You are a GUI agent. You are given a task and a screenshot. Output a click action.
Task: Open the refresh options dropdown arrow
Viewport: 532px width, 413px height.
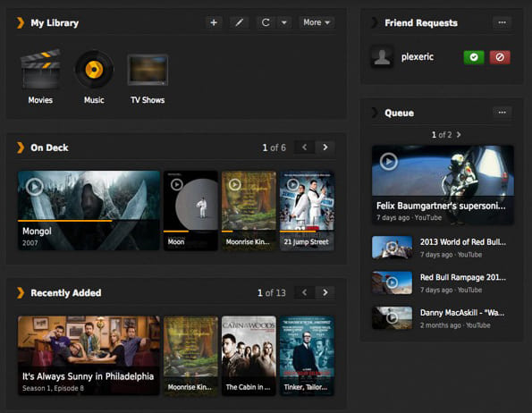[x=284, y=22]
